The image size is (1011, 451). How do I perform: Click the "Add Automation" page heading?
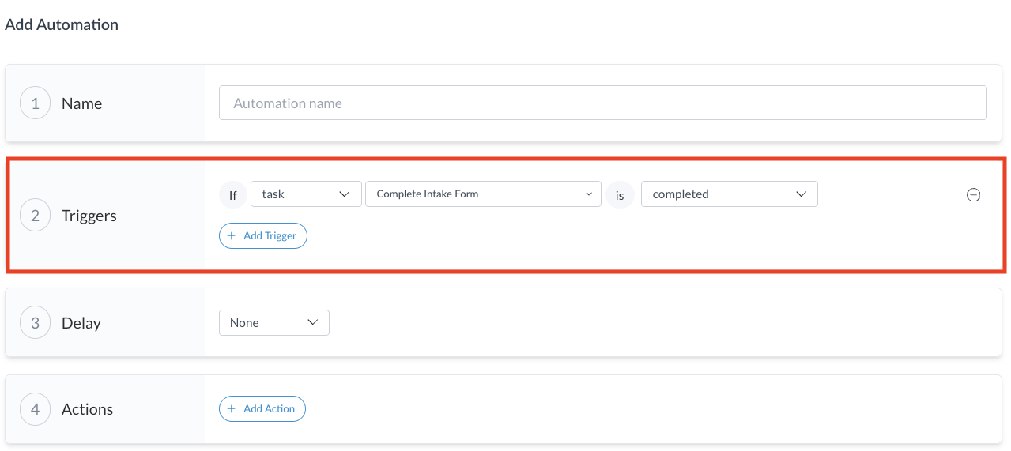[62, 24]
